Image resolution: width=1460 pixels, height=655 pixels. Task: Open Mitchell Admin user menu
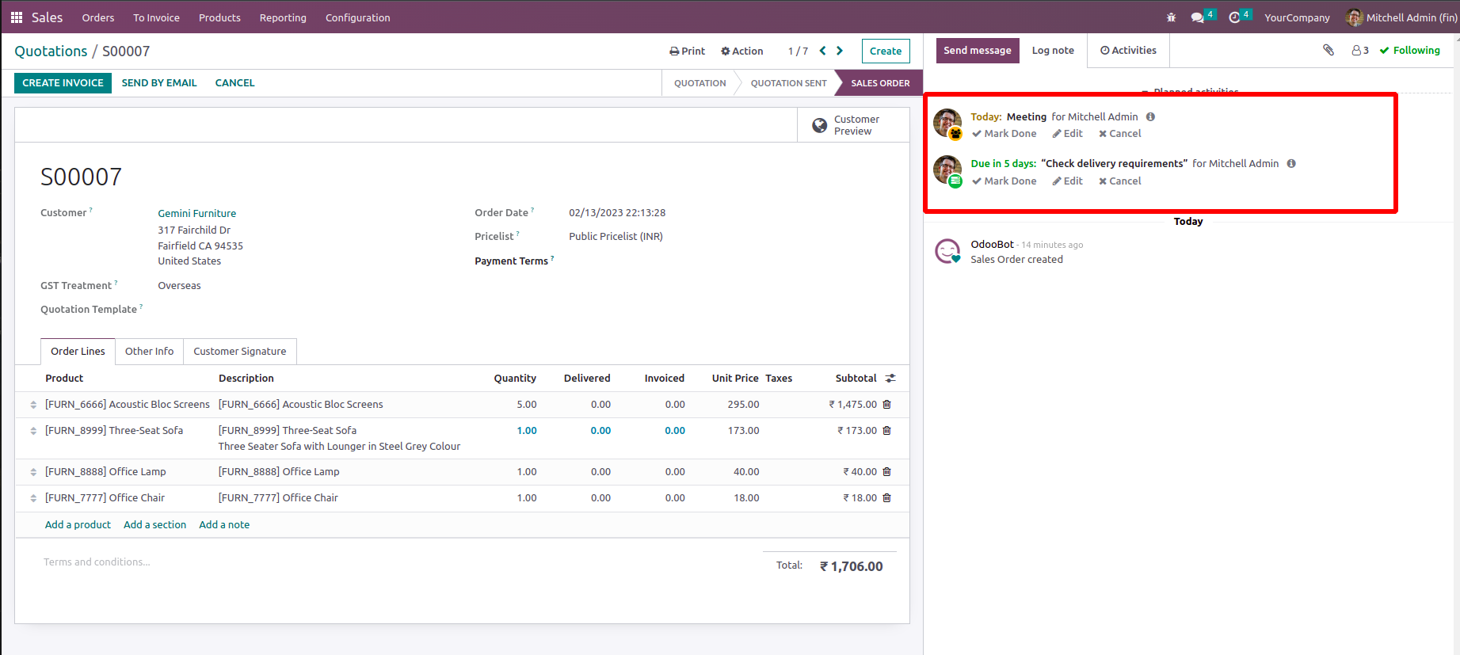[1401, 17]
